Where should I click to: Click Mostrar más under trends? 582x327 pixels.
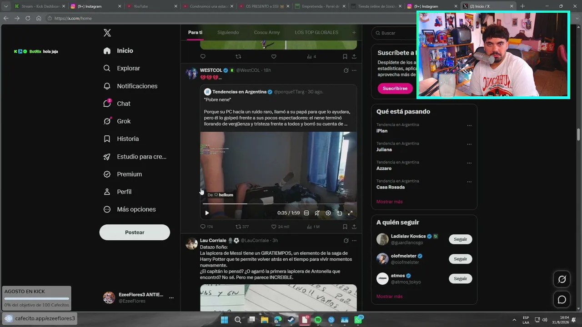click(x=389, y=202)
